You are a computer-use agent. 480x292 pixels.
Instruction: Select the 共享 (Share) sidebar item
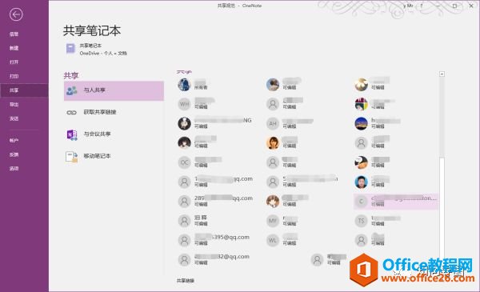pos(24,90)
